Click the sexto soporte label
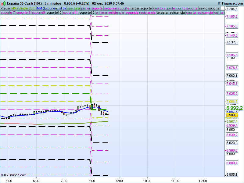This screenshot has height=183, width=244. (x=209, y=9)
